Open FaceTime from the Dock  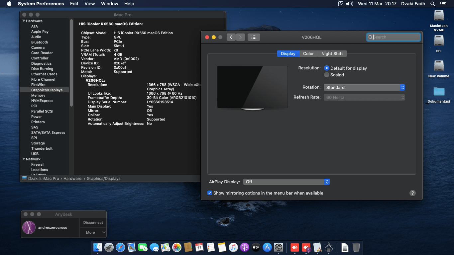143,247
